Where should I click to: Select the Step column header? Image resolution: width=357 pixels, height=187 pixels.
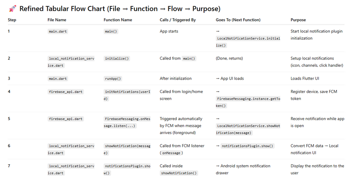point(13,20)
